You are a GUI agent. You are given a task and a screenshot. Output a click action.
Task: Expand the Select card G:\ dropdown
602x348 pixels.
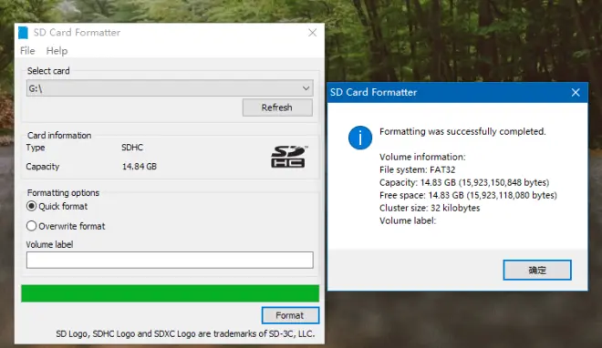coord(170,88)
